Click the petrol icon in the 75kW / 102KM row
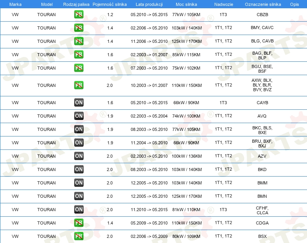 click(79, 68)
